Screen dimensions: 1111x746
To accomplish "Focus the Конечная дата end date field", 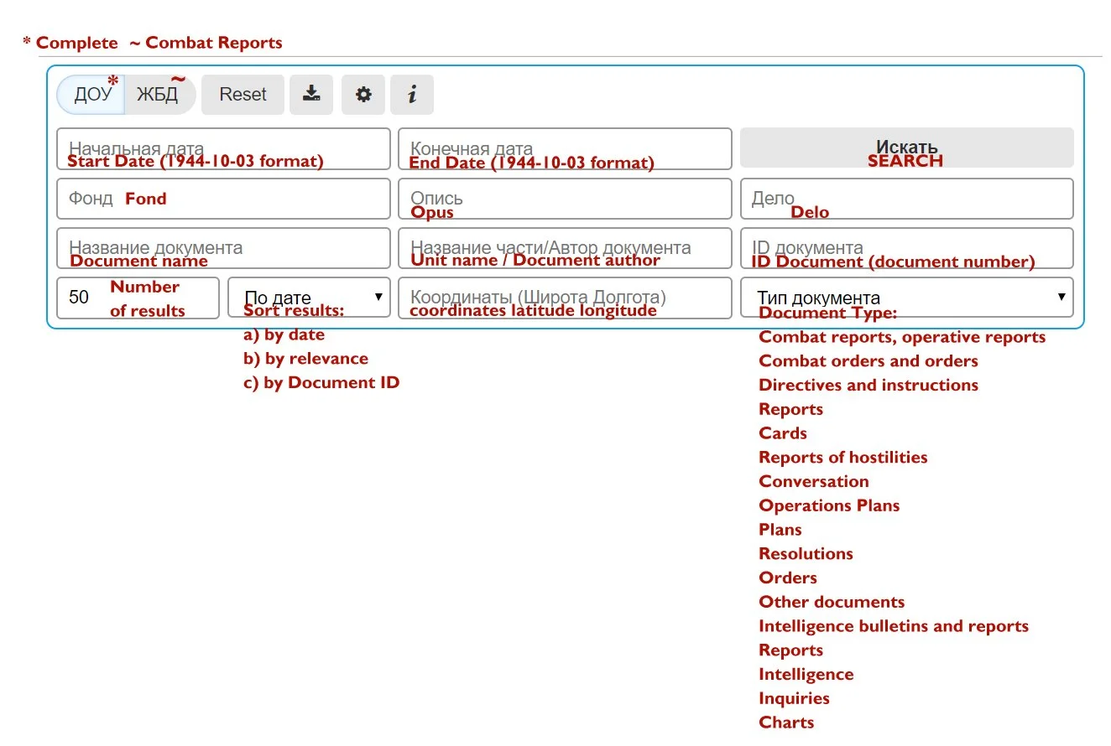I will (565, 148).
